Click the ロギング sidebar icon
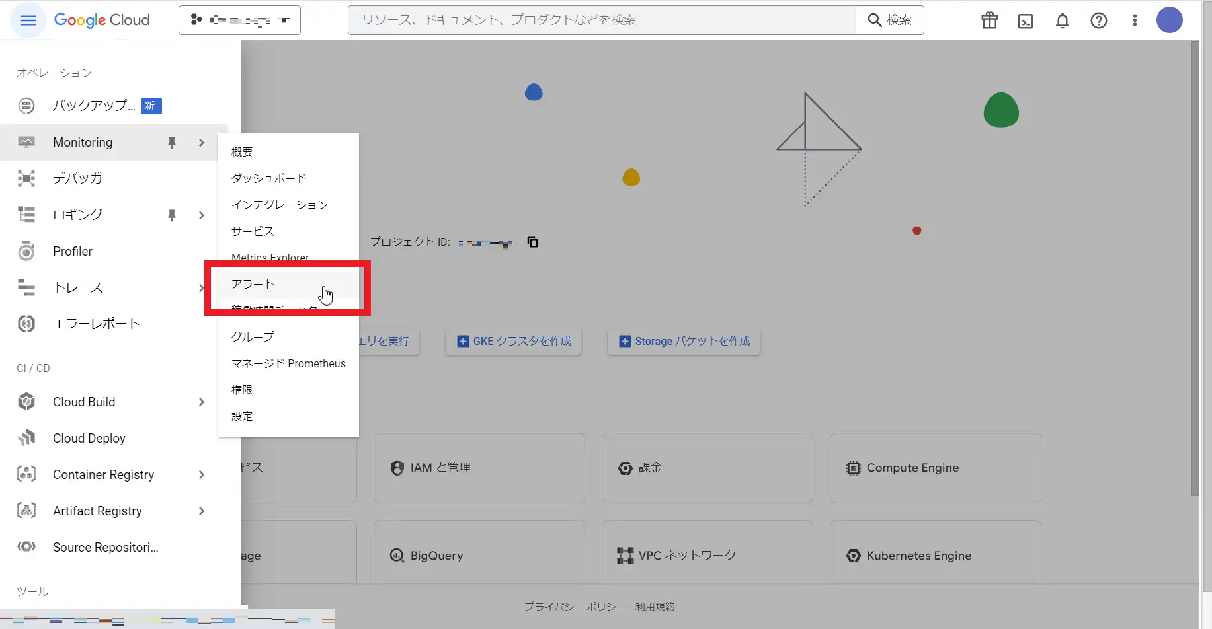The width and height of the screenshot is (1212, 629). [26, 215]
